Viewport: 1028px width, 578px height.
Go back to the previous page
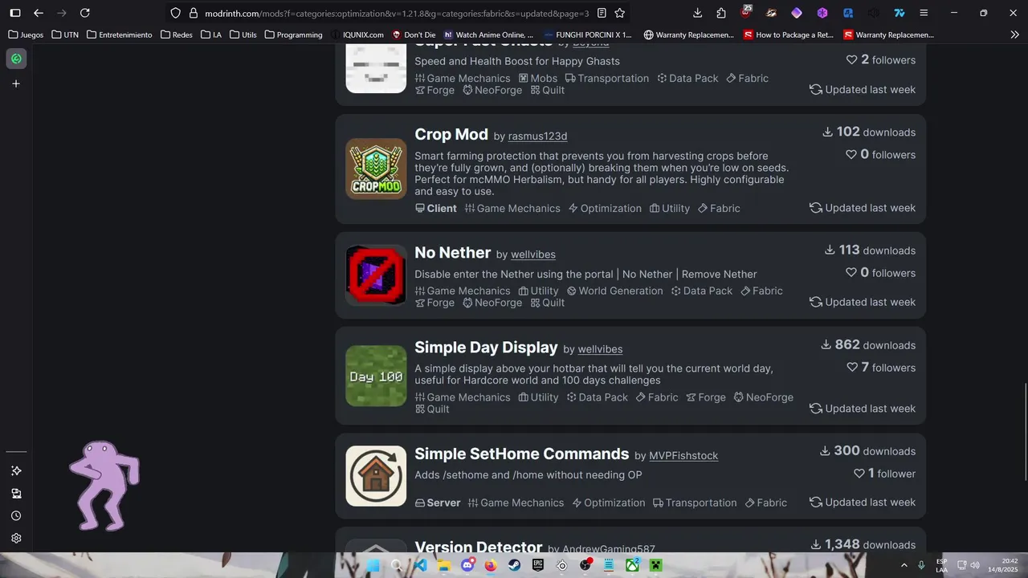tap(39, 13)
